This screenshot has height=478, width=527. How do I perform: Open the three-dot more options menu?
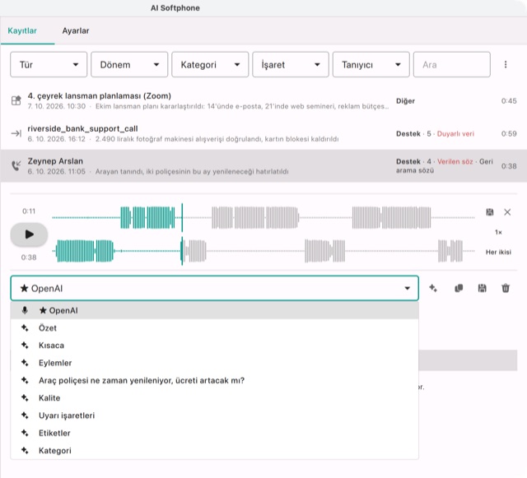click(506, 64)
